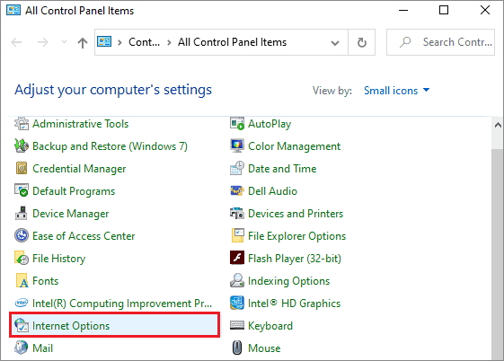This screenshot has width=504, height=361.
Task: Open the AutoPlay link
Action: (x=270, y=124)
